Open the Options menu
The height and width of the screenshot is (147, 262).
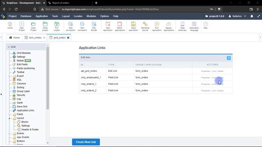tap(104, 16)
